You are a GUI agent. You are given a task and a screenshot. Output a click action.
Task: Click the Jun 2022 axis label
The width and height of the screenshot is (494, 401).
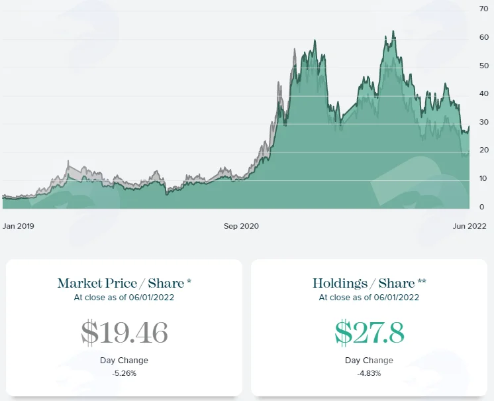tap(469, 226)
